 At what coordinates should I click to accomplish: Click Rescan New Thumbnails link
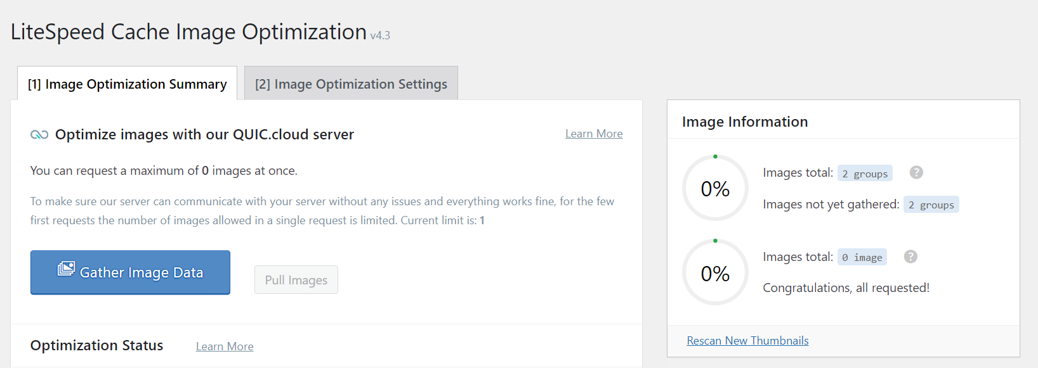click(x=747, y=341)
